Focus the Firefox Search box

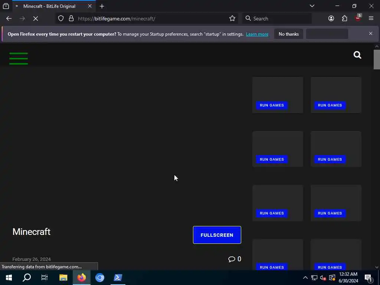tap(277, 19)
